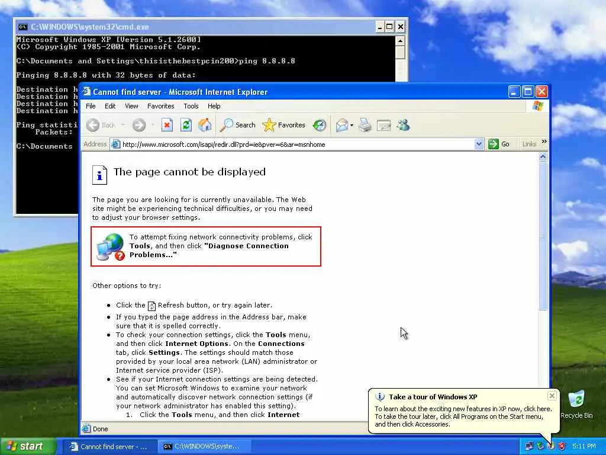
Task: Maximize the cmd.exe window
Action: [389, 27]
